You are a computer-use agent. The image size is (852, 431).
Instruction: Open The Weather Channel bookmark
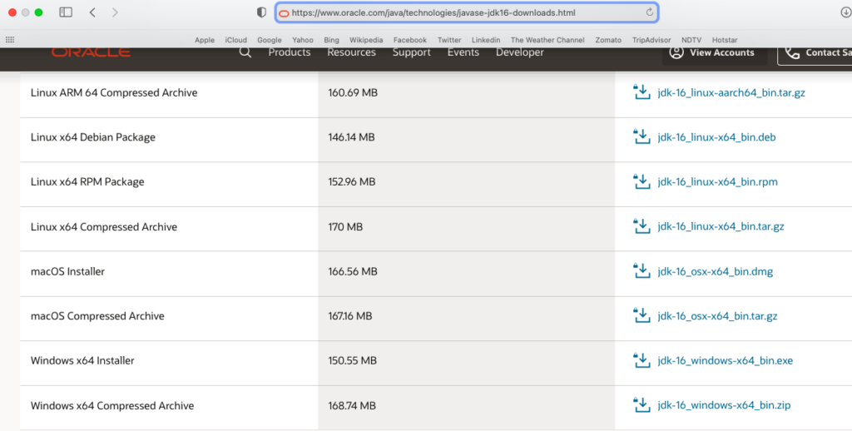point(547,40)
